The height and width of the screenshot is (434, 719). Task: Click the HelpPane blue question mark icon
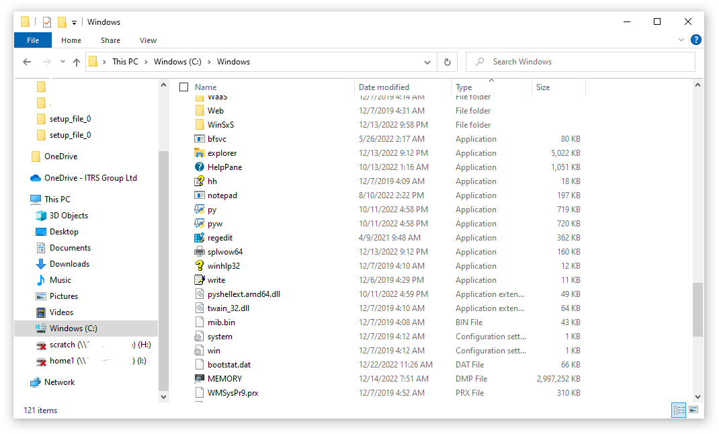coord(199,167)
